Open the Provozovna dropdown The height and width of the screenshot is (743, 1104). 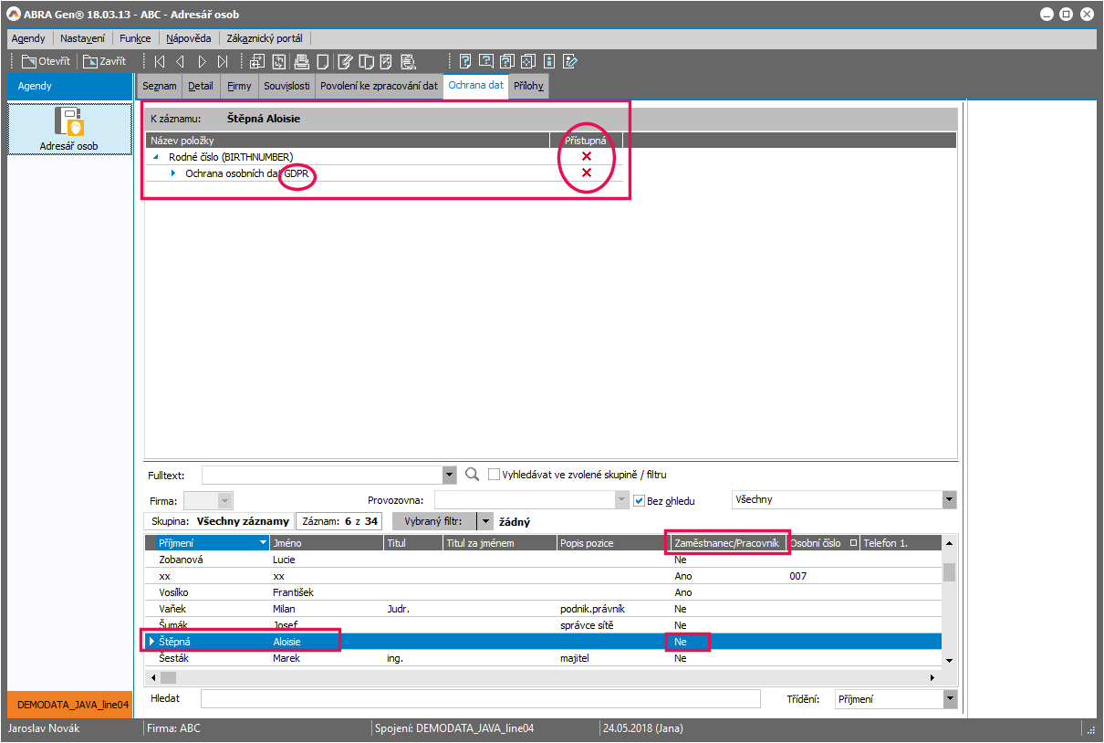[x=623, y=500]
